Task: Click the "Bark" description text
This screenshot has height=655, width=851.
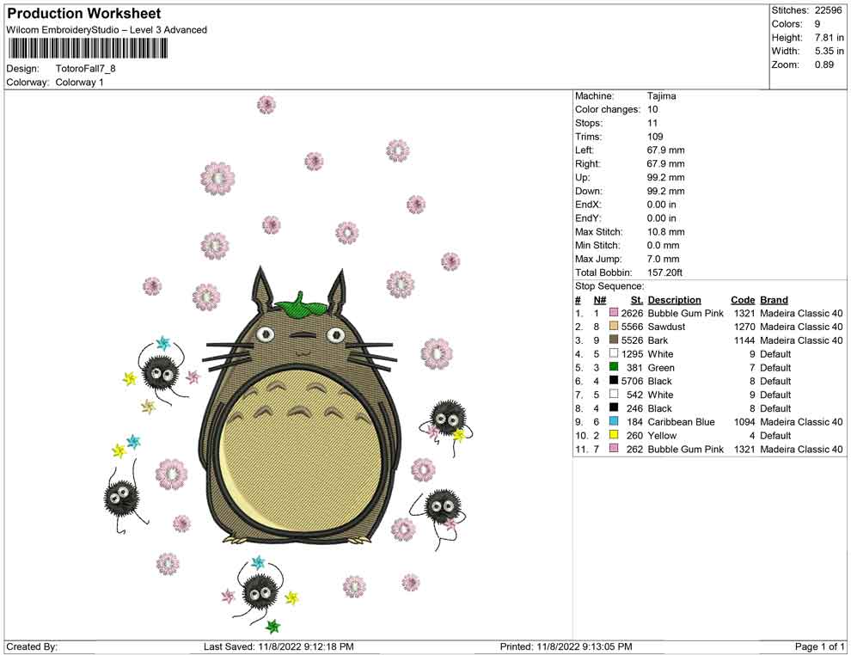Action: point(658,340)
